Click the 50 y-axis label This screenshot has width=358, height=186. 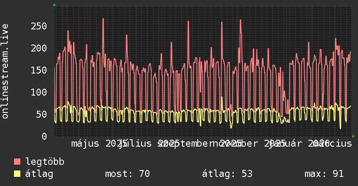click(42, 114)
